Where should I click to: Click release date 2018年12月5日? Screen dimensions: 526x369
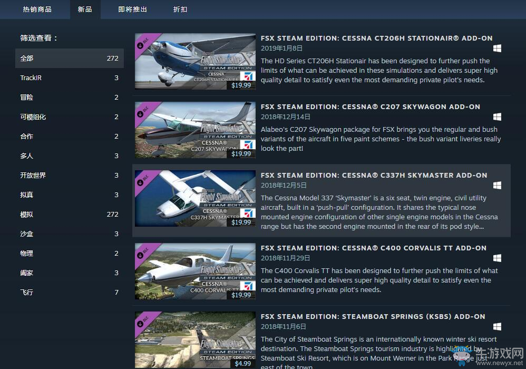coord(284,185)
